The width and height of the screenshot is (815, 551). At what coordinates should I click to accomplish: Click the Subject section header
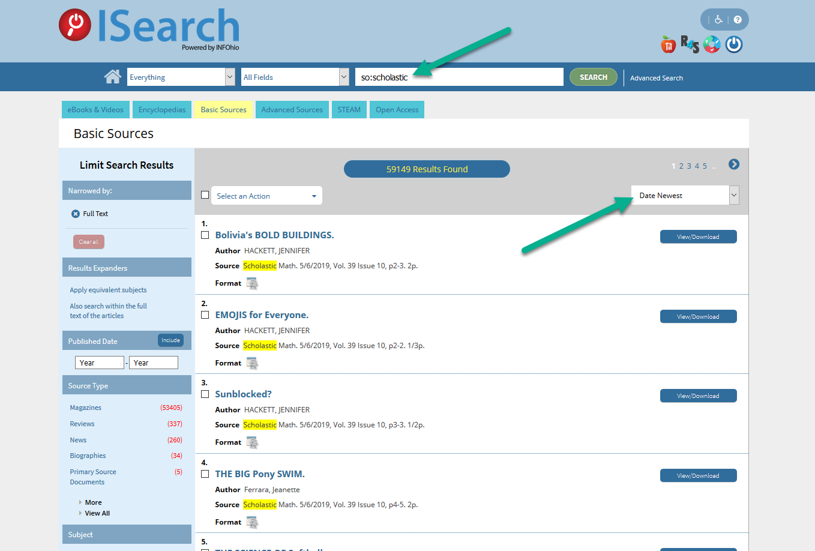point(127,534)
